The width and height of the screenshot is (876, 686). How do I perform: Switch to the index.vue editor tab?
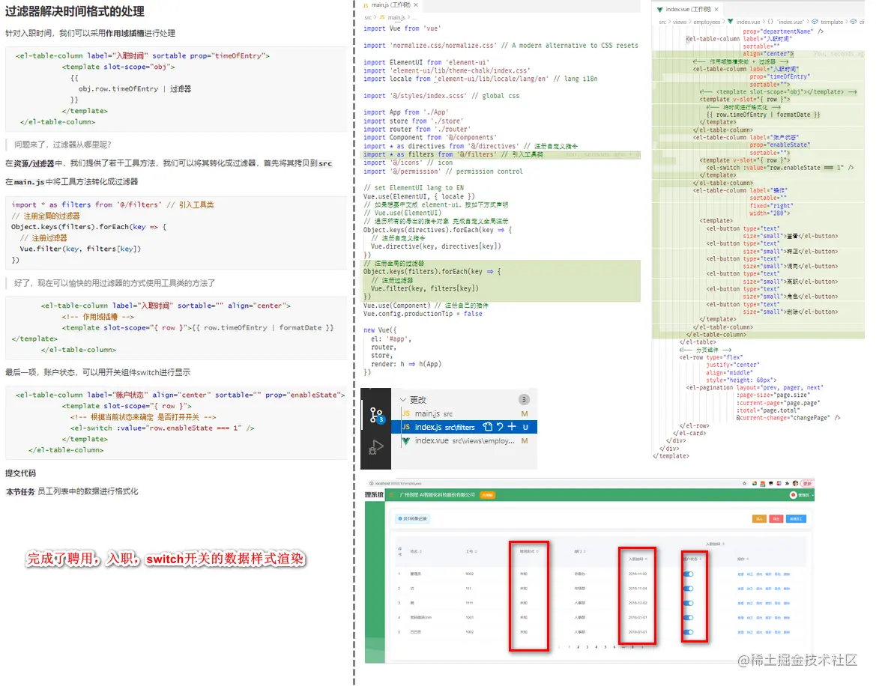click(687, 10)
